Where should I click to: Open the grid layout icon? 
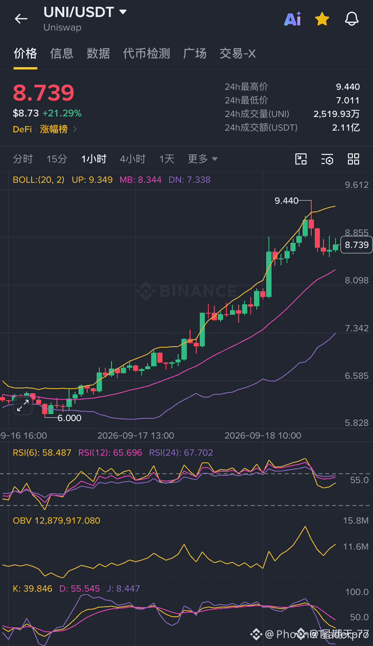354,159
